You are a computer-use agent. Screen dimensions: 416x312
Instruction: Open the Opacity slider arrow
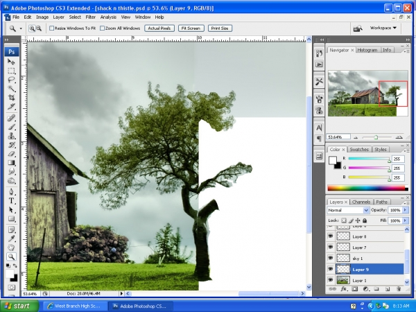[405, 210]
